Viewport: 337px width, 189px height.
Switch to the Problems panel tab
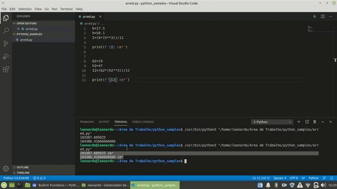pyautogui.click(x=87, y=122)
